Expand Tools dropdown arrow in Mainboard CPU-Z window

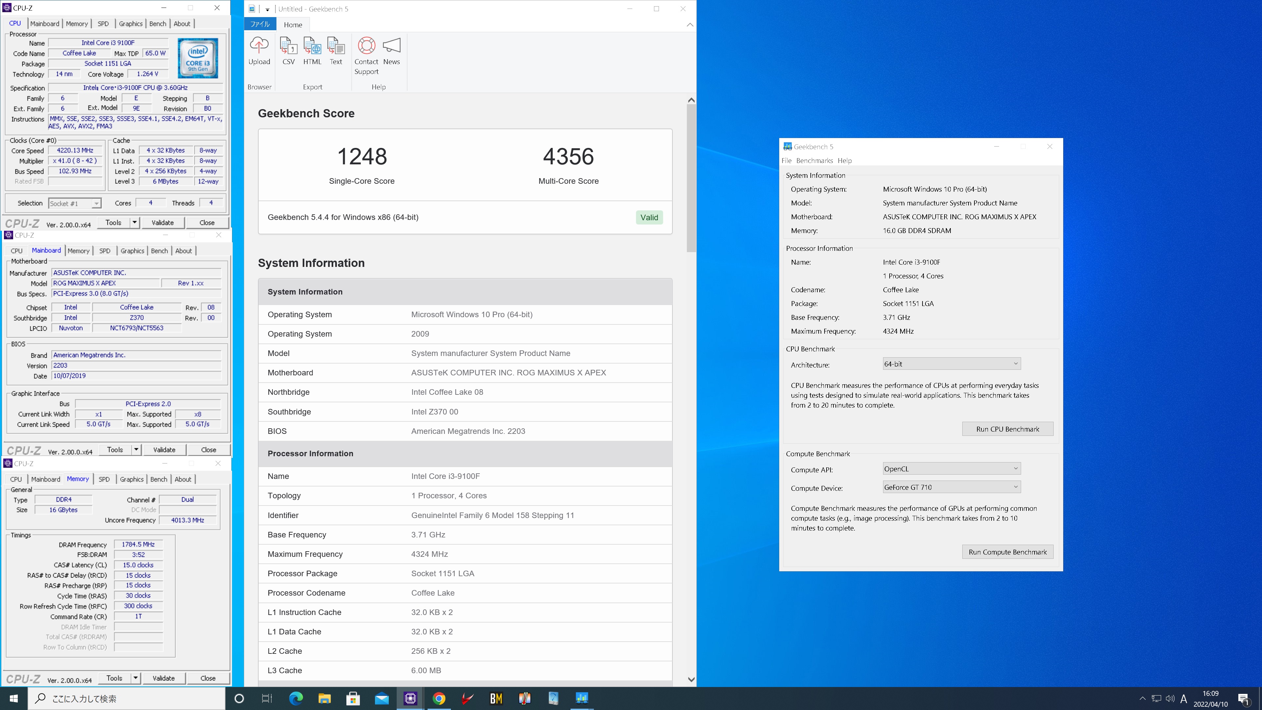[x=136, y=449]
